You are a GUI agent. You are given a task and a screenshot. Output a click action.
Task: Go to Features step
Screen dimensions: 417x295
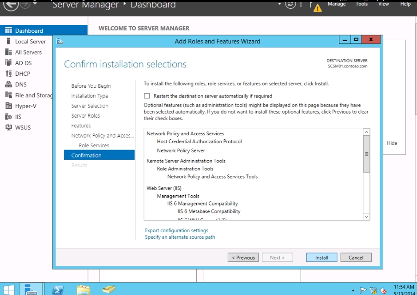[81, 126]
